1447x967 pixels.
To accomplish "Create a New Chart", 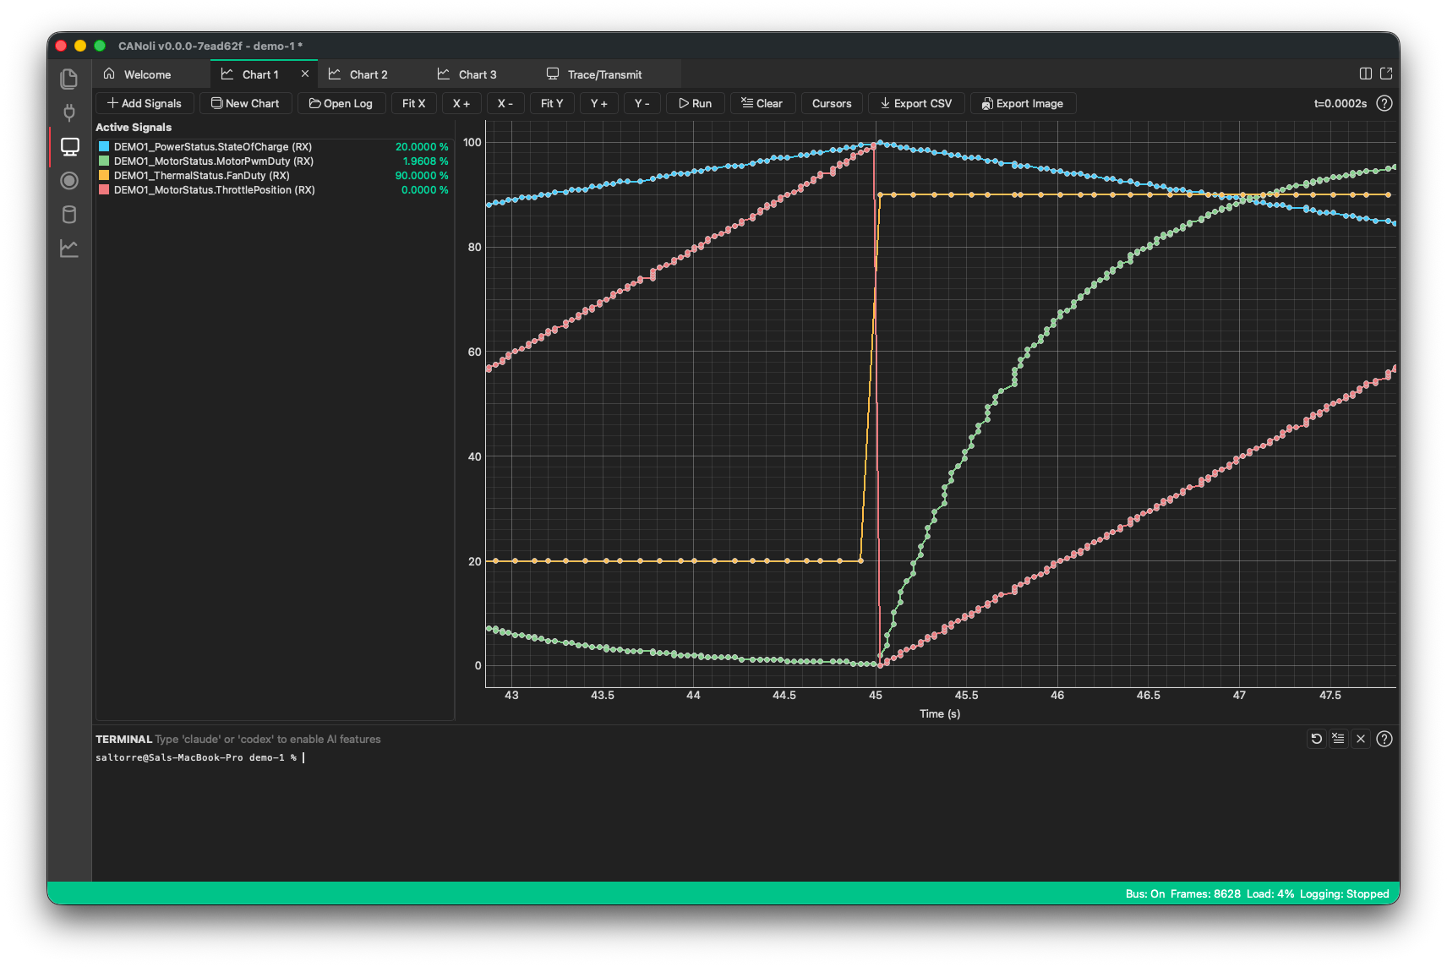I will (x=245, y=103).
